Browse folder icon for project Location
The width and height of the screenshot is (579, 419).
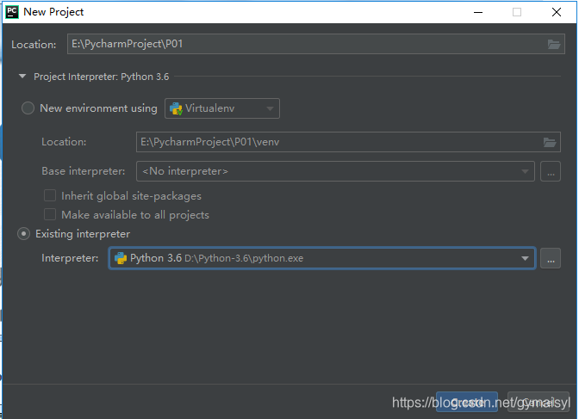(x=553, y=44)
